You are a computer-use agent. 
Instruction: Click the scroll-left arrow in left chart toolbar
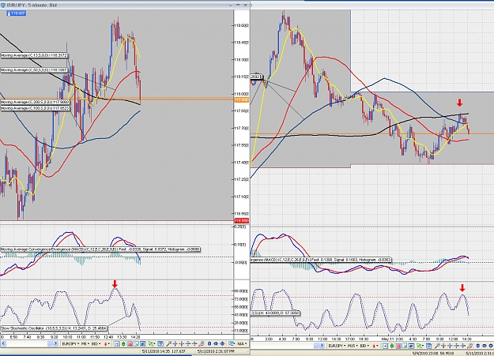coord(4,343)
